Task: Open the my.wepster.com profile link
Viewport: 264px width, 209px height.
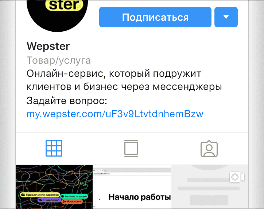Action: 115,114
